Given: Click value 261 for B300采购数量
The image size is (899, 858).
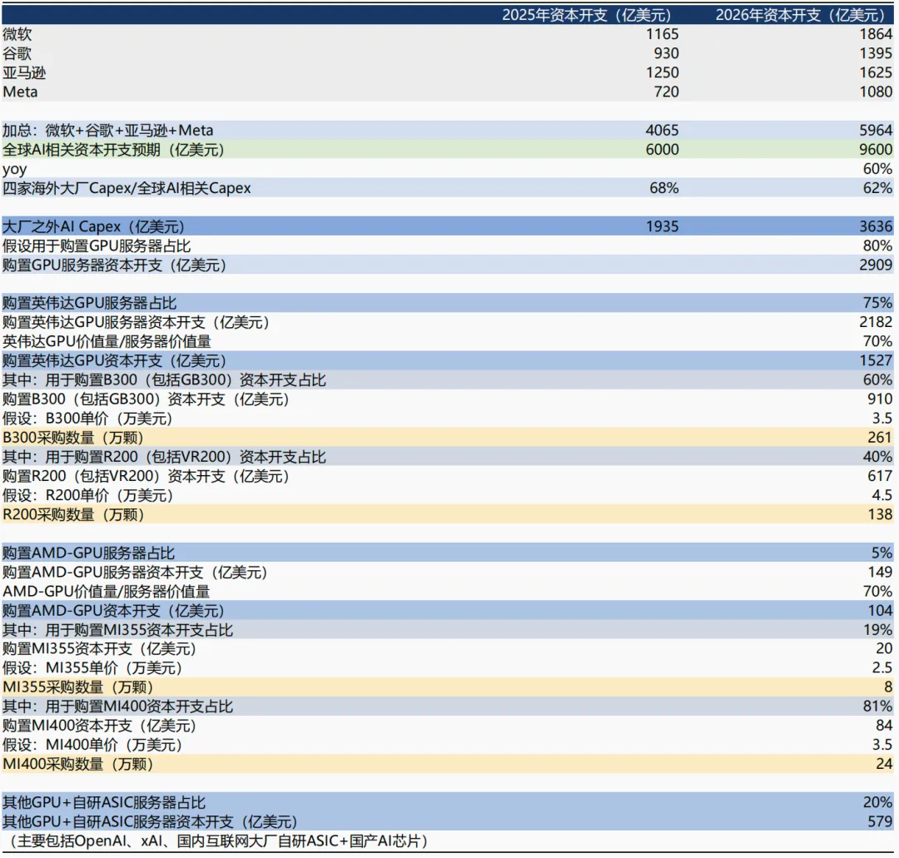Looking at the screenshot, I should point(880,437).
